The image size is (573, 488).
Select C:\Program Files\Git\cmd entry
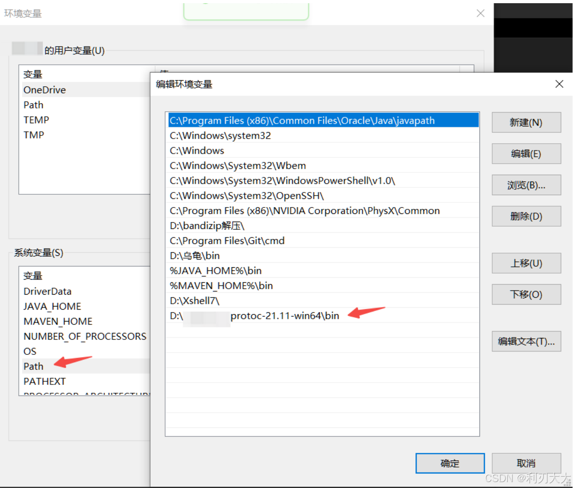(323, 240)
